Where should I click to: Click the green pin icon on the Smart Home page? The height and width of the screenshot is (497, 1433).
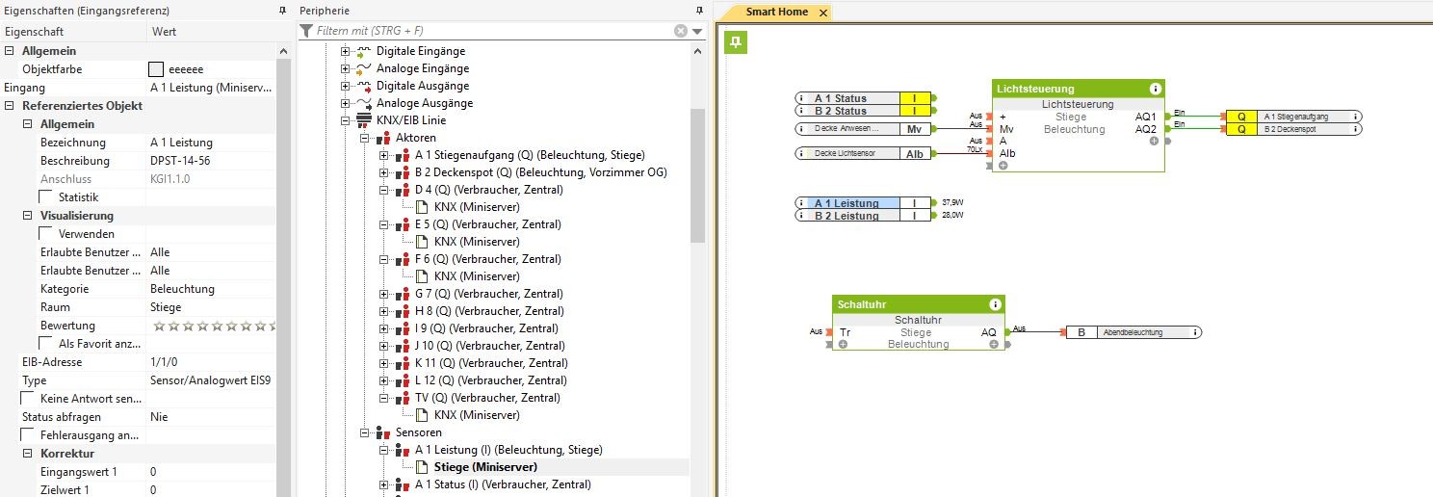pos(736,42)
